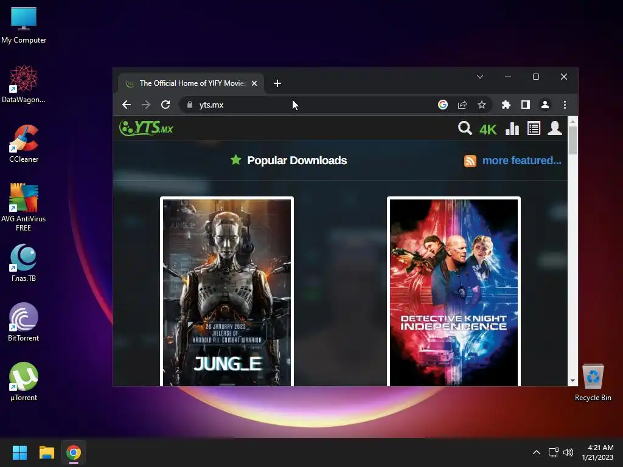Open the Windows Start menu

click(x=19, y=452)
